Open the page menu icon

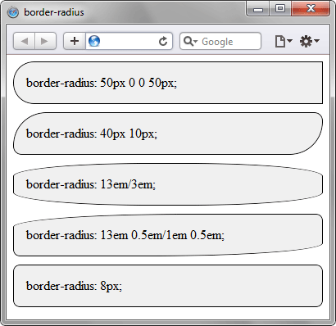284,41
